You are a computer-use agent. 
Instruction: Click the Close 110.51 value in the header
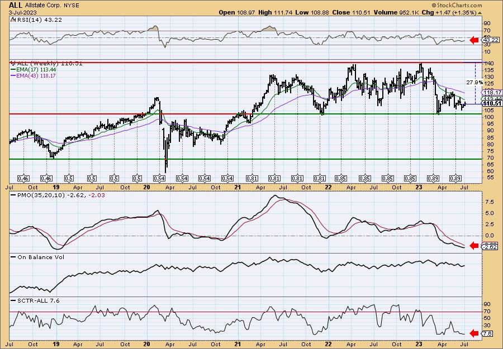[352, 12]
